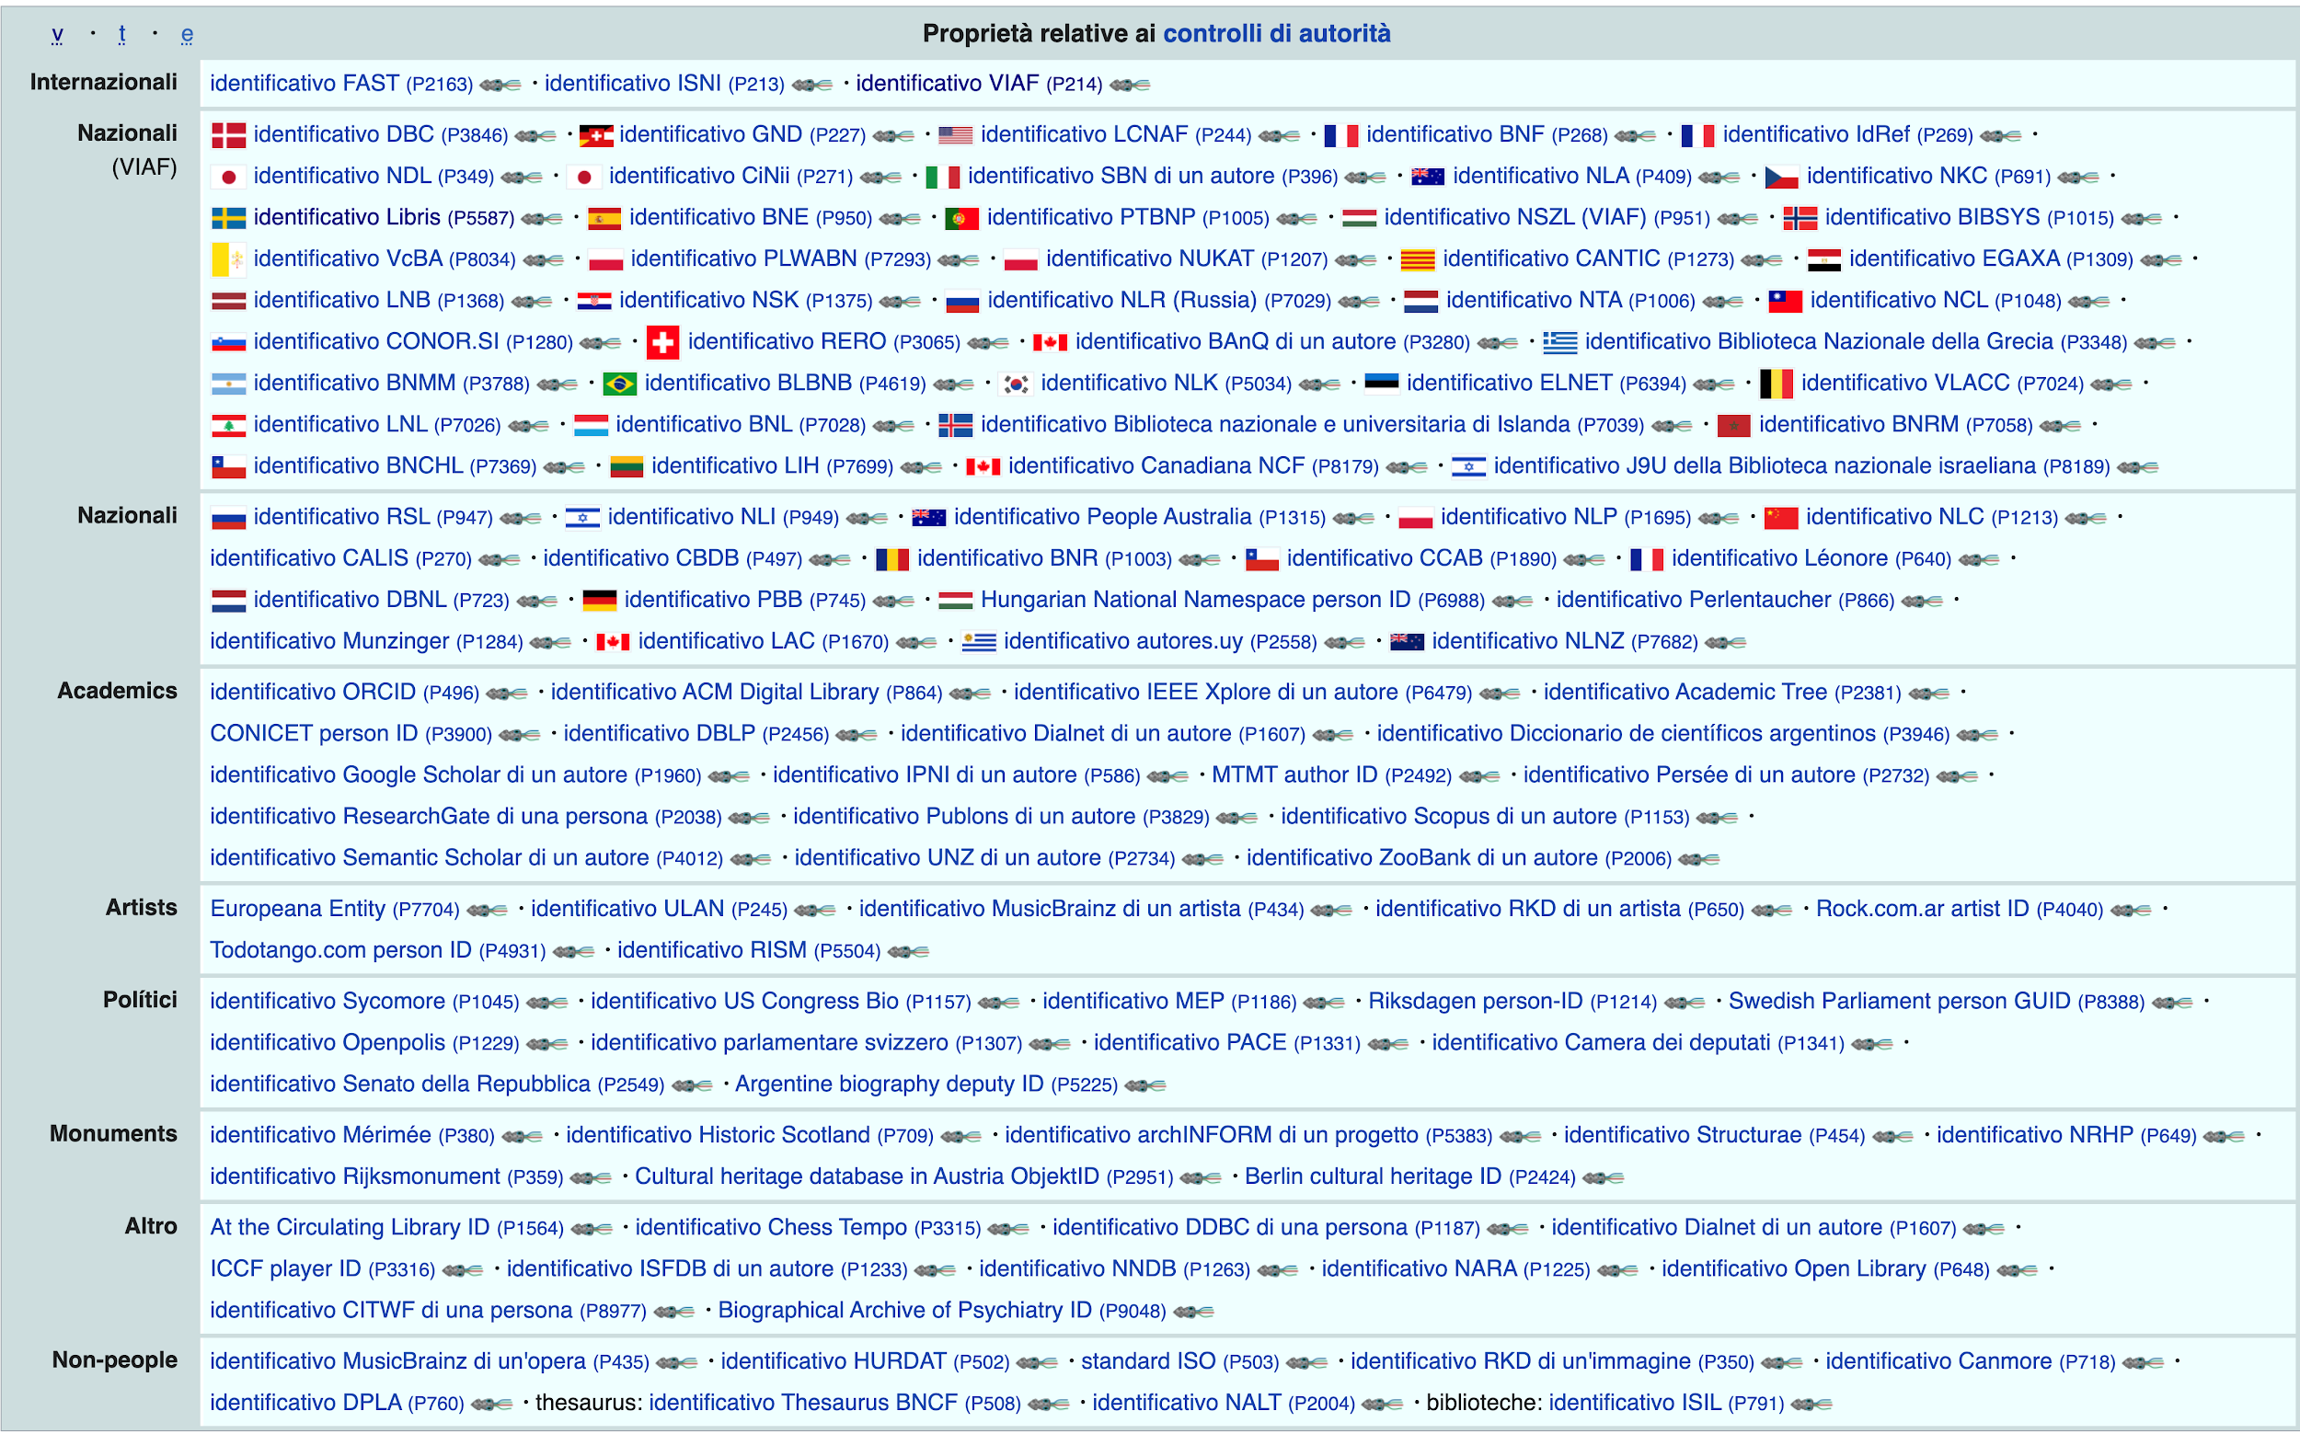Click the Wikidata icon after identificativo ULAN (P245)
The width and height of the screenshot is (2300, 1434).
tap(815, 910)
